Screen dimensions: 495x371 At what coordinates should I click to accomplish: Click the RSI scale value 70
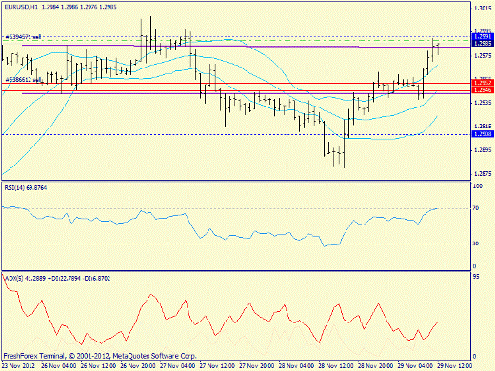476,208
